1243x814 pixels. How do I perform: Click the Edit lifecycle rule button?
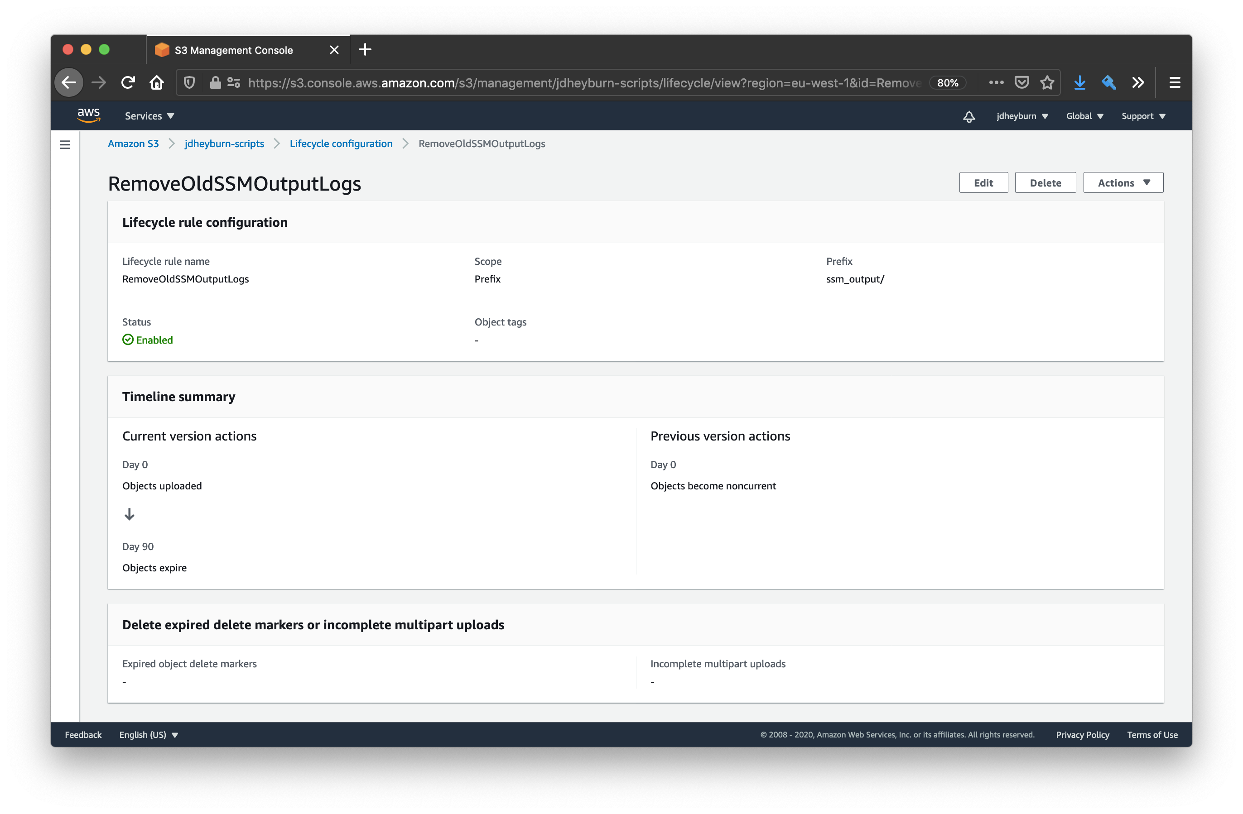pyautogui.click(x=983, y=183)
